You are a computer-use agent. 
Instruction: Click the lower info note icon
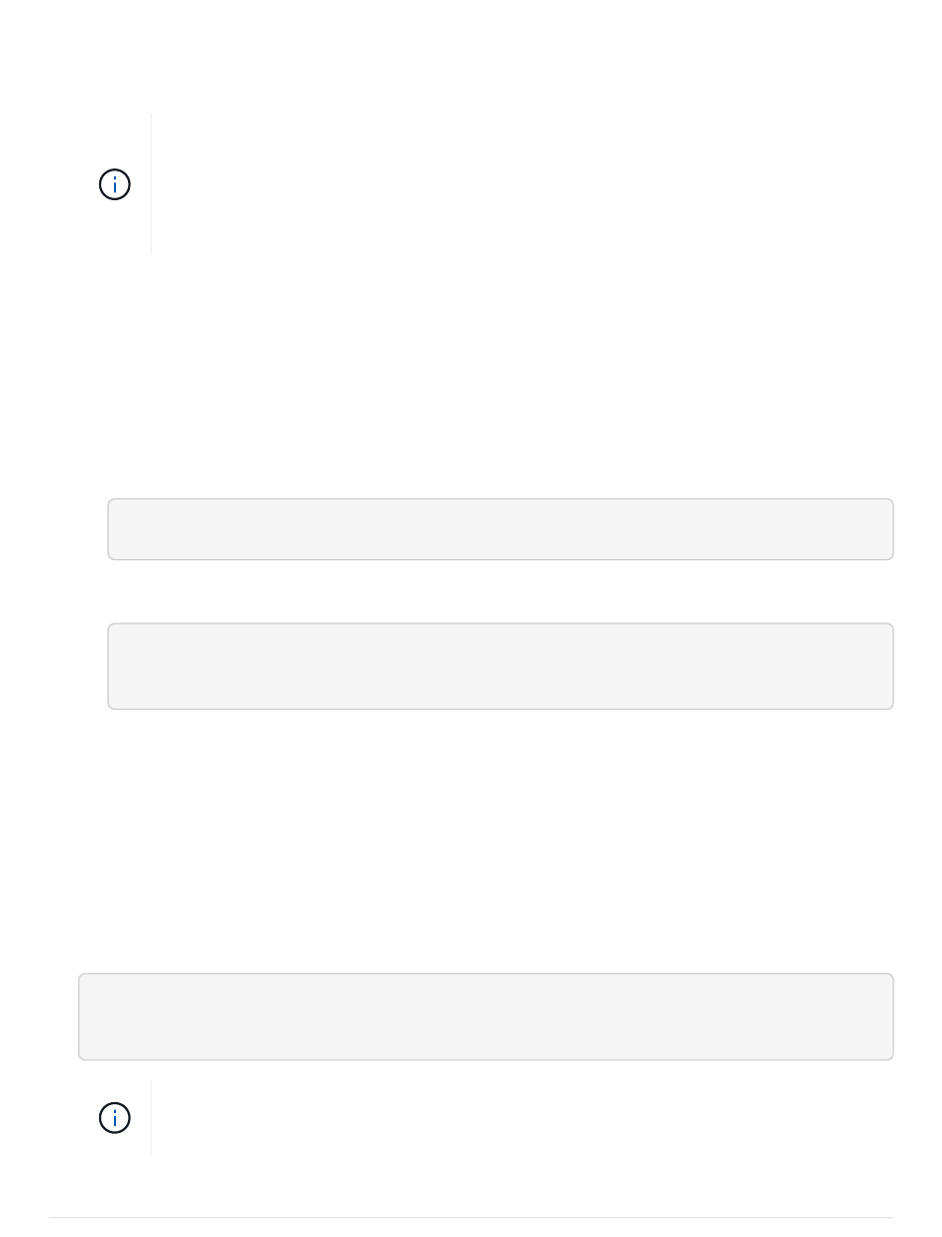click(116, 1118)
